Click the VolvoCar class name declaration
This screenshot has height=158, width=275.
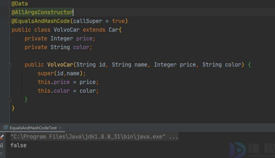[67, 30]
